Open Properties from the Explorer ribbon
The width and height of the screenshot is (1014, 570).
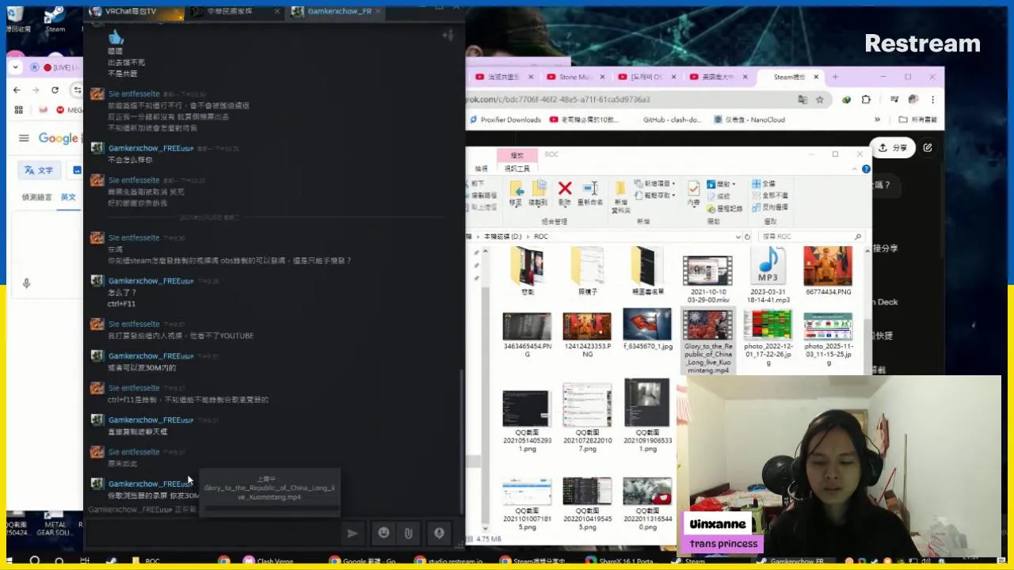[694, 194]
